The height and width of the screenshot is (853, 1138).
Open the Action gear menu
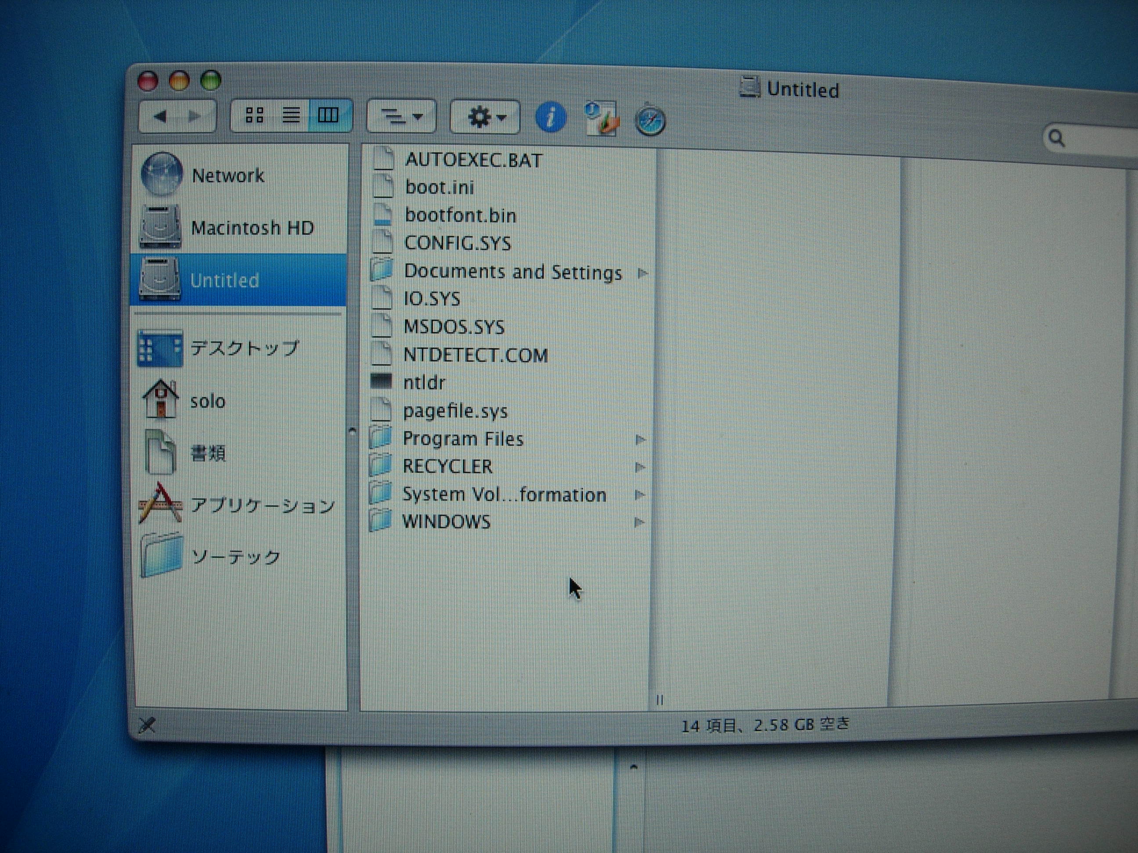point(485,117)
